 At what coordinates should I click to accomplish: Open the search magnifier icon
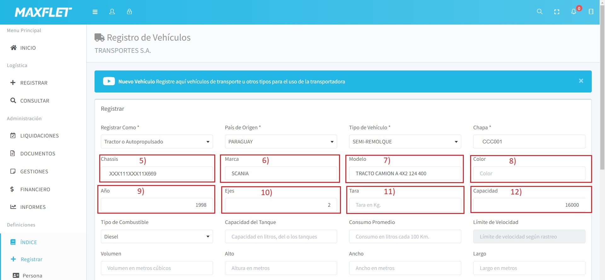539,12
